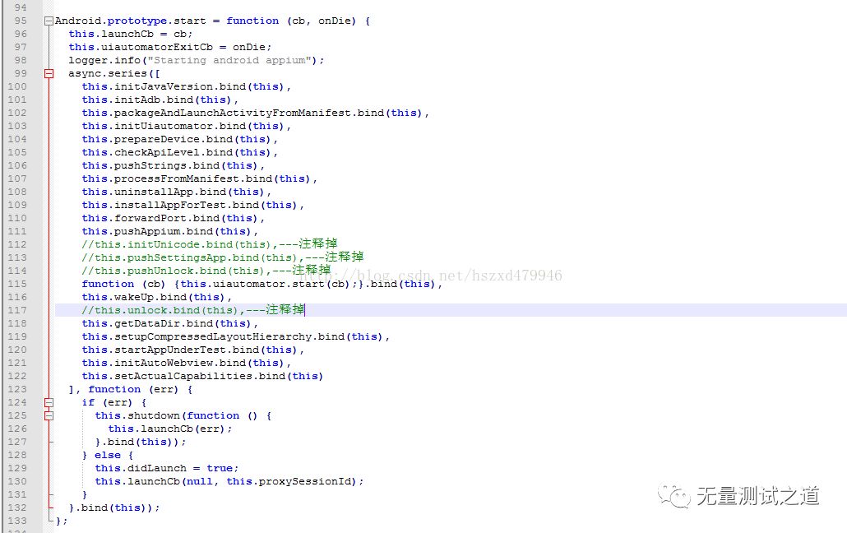847x533 pixels.
Task: Click this.initAutoWebview.bind(this) line
Action: tap(187, 363)
